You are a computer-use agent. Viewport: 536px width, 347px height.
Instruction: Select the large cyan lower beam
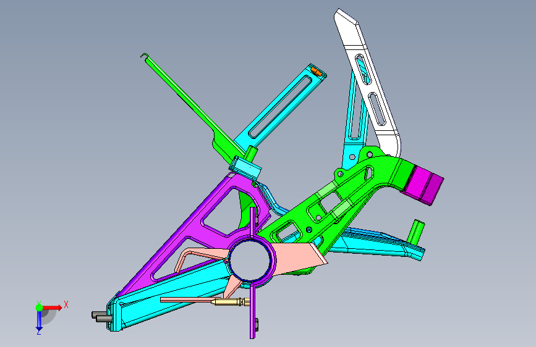171,292
